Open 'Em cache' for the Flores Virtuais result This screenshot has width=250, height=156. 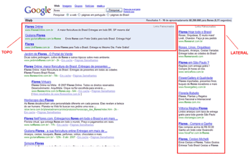[84, 91]
